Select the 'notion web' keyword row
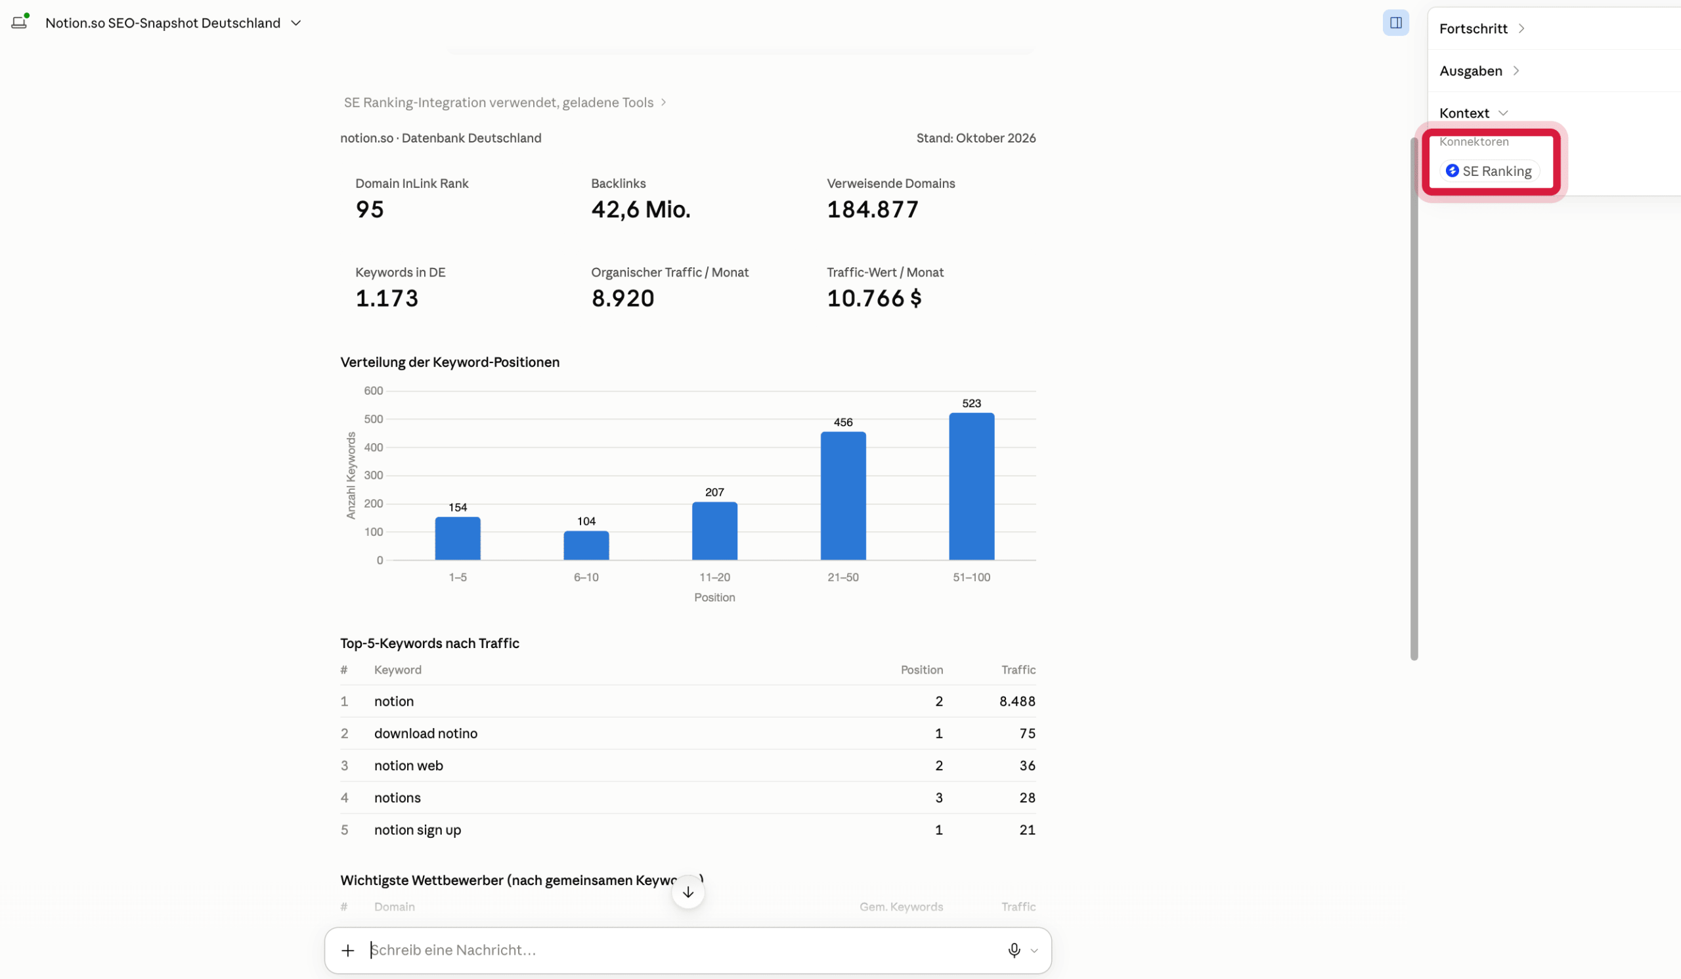The width and height of the screenshot is (1681, 979). 688,765
